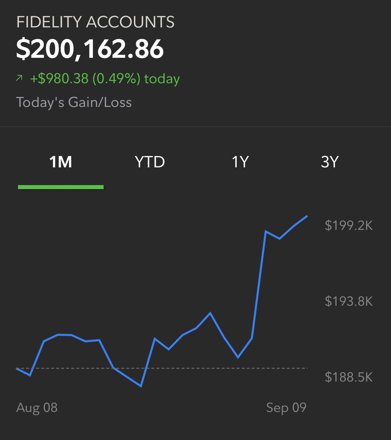Switch to the 1Y tab
Image resolution: width=391 pixels, height=440 pixels.
240,162
